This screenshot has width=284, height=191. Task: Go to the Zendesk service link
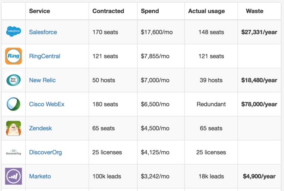pyautogui.click(x=40, y=128)
